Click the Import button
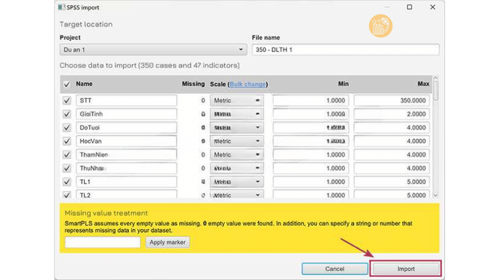Image resolution: width=499 pixels, height=280 pixels. (406, 269)
